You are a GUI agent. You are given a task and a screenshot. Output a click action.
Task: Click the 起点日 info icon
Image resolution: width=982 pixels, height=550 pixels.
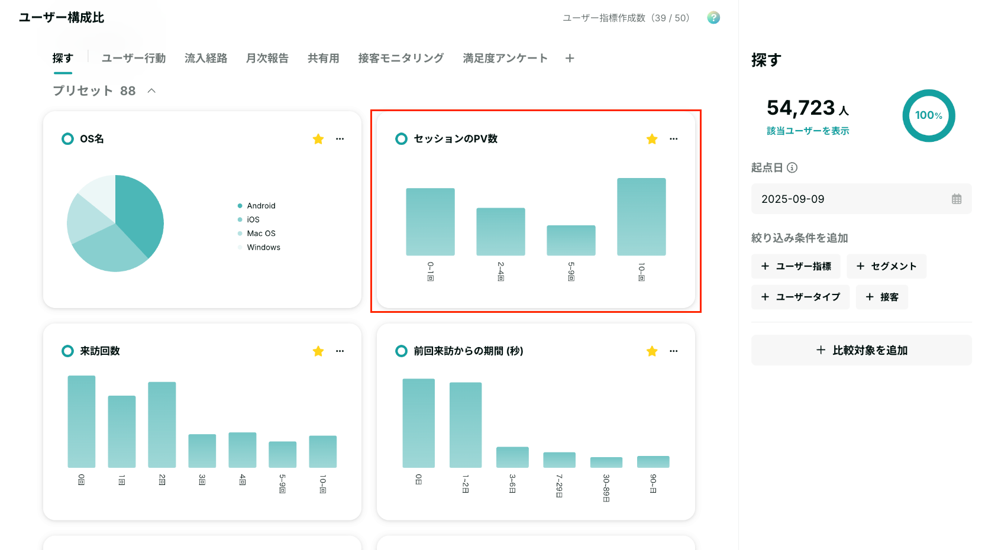(792, 167)
